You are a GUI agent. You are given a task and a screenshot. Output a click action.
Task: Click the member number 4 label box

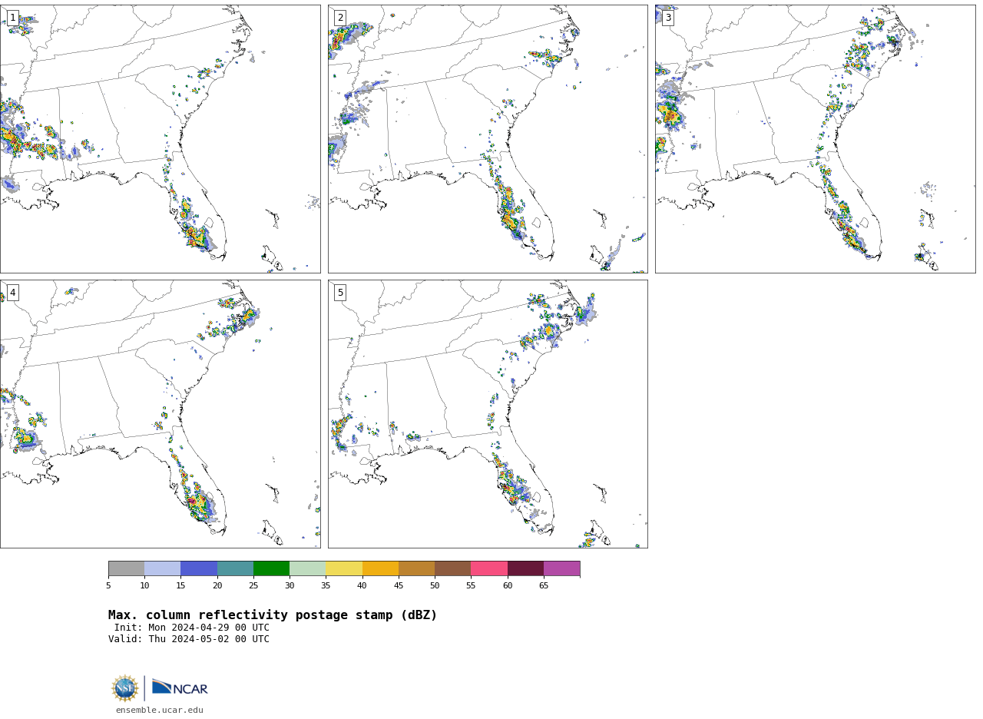point(12,293)
